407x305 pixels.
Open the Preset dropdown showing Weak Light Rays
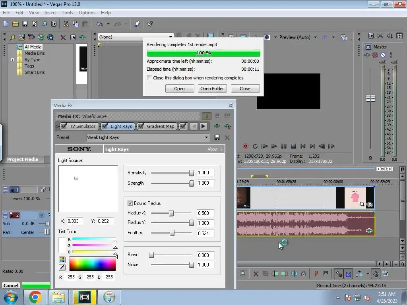206,137
